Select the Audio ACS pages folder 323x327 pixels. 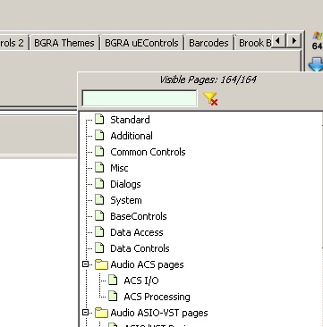click(147, 264)
